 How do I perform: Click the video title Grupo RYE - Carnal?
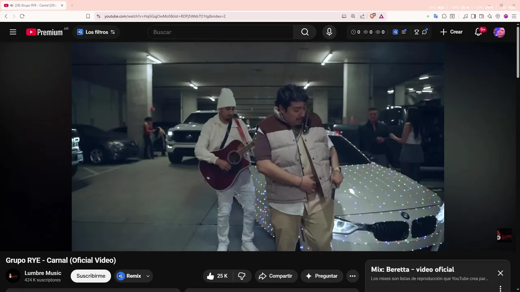pos(61,260)
